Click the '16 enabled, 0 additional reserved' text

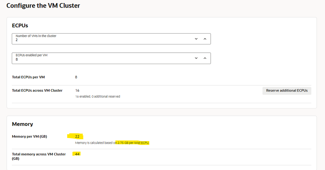tap(98, 96)
